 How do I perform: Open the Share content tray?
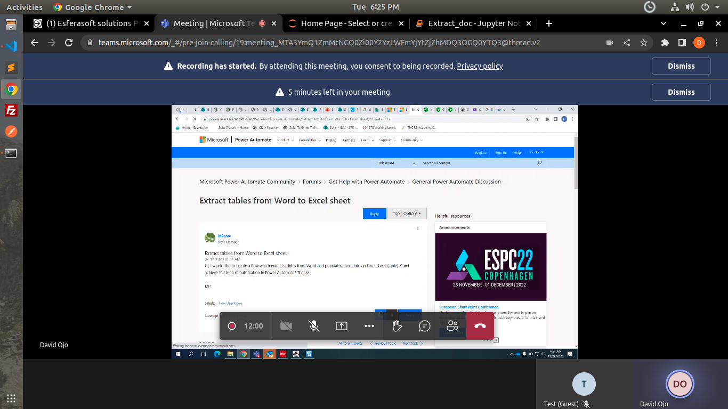pyautogui.click(x=342, y=326)
